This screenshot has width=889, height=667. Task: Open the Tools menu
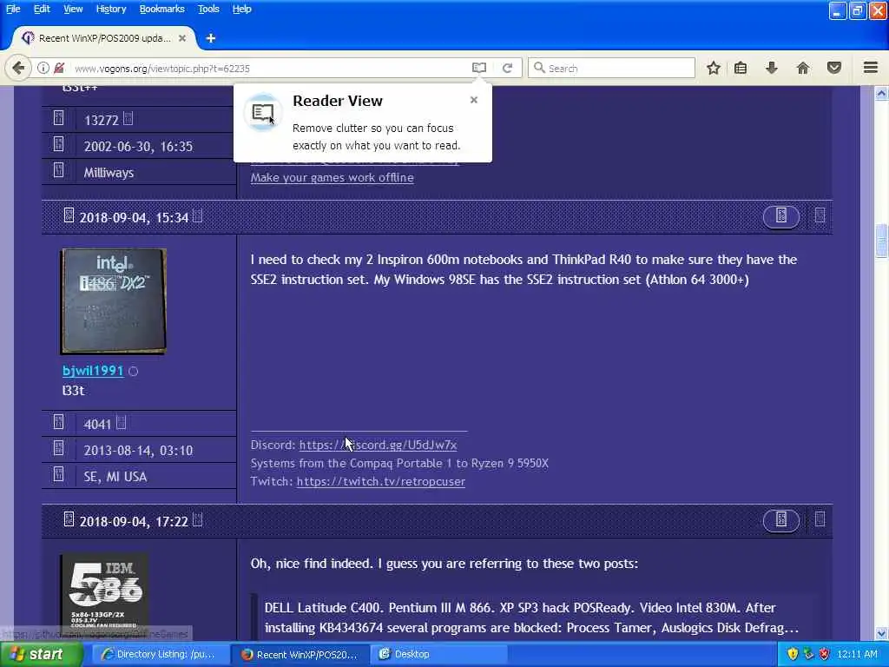[208, 9]
